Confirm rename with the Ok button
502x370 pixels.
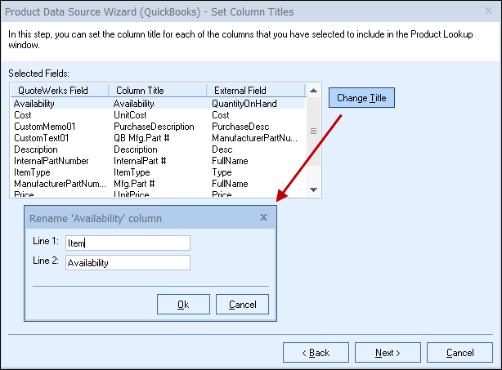(x=182, y=305)
